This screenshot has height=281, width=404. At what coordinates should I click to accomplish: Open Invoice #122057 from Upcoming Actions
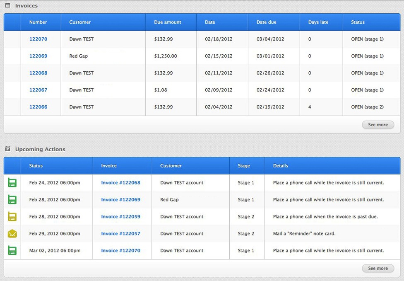coord(120,234)
